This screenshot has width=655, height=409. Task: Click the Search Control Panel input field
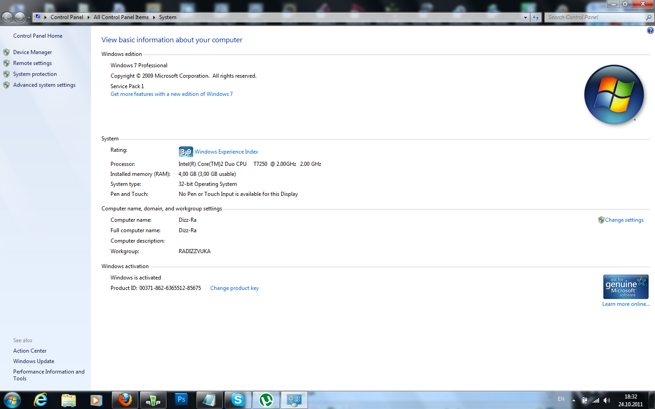coord(595,17)
